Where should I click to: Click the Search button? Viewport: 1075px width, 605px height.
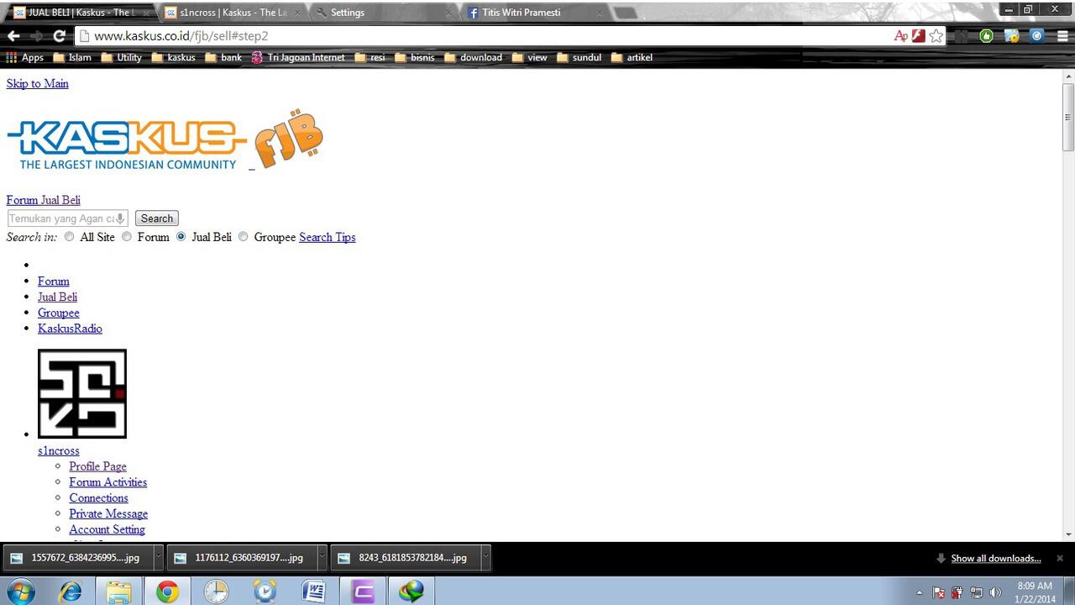click(x=157, y=218)
